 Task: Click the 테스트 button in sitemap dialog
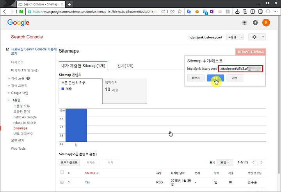tap(196, 78)
